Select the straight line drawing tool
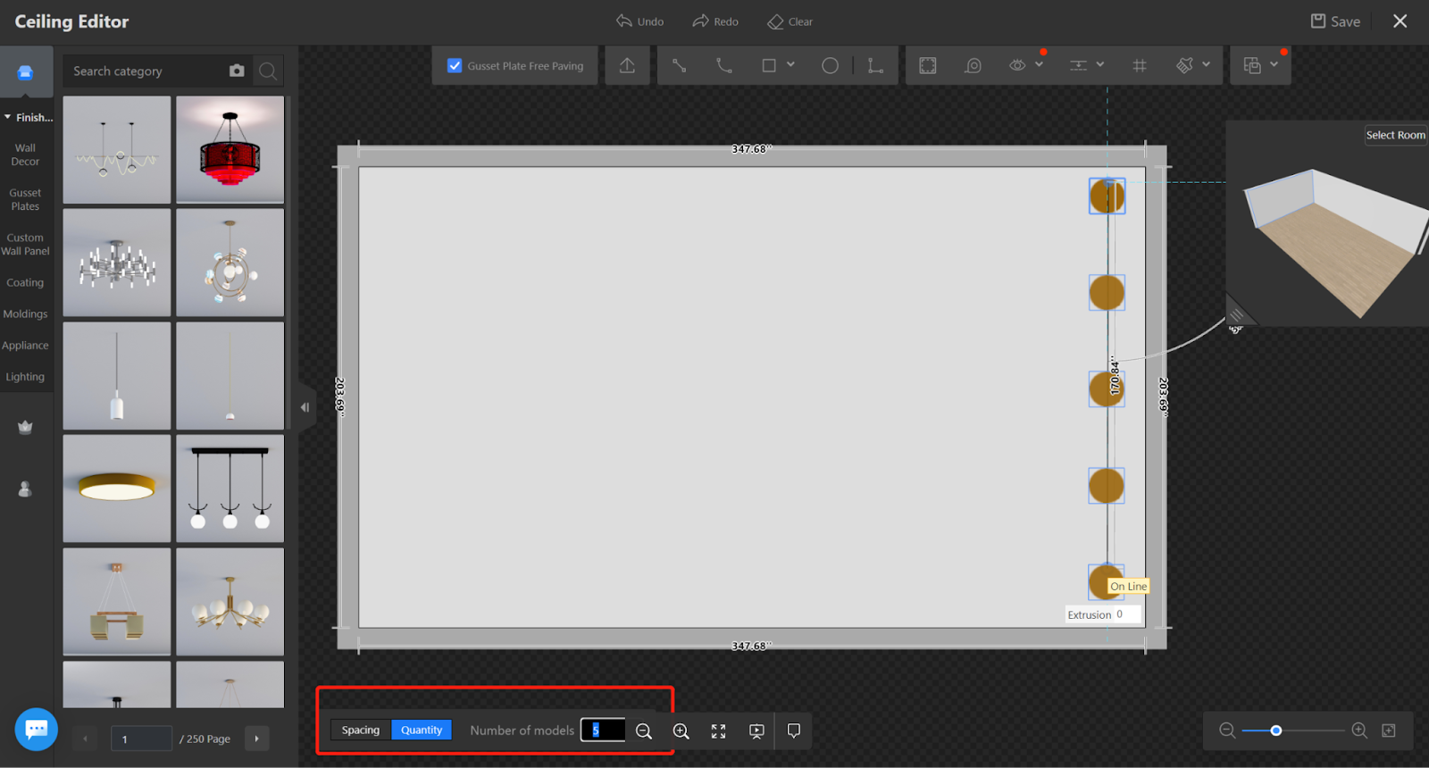 click(680, 65)
